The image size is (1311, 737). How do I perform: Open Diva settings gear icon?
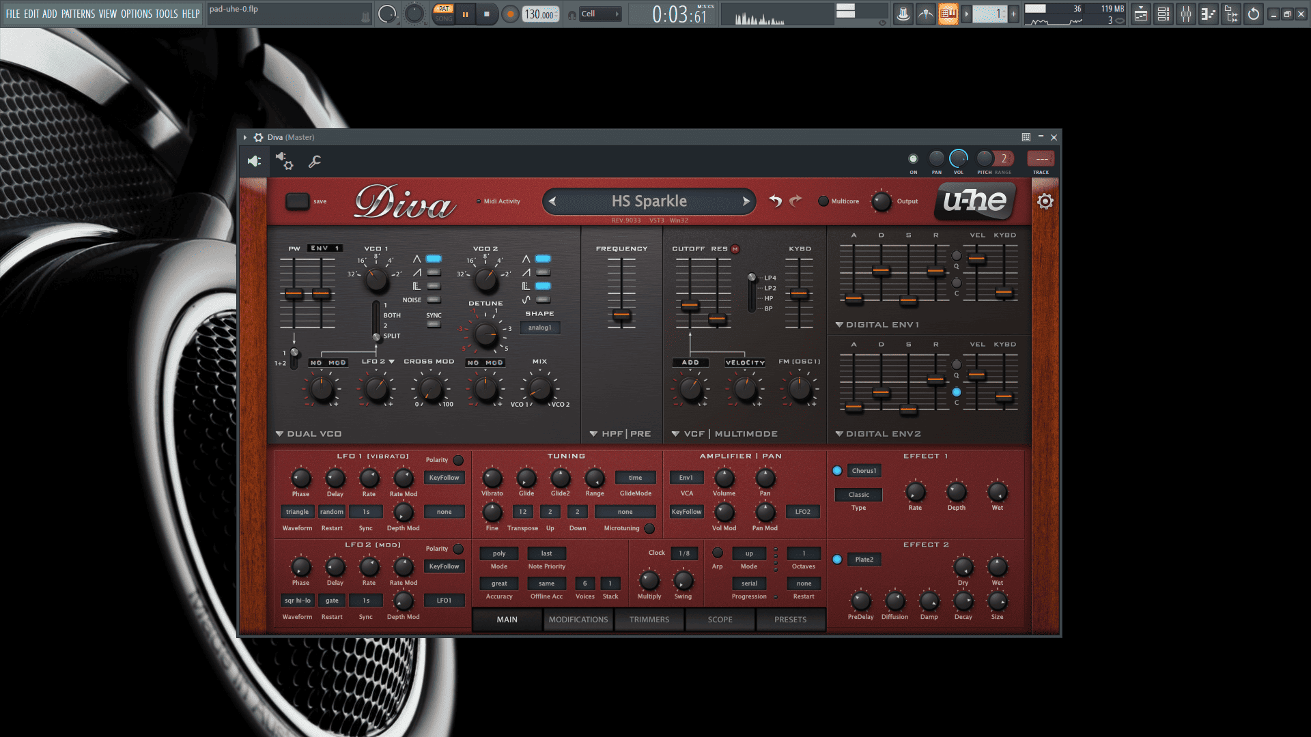tap(1045, 201)
